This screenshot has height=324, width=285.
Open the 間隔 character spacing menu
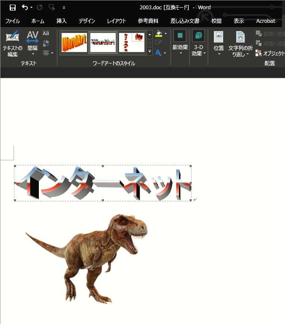(33, 44)
